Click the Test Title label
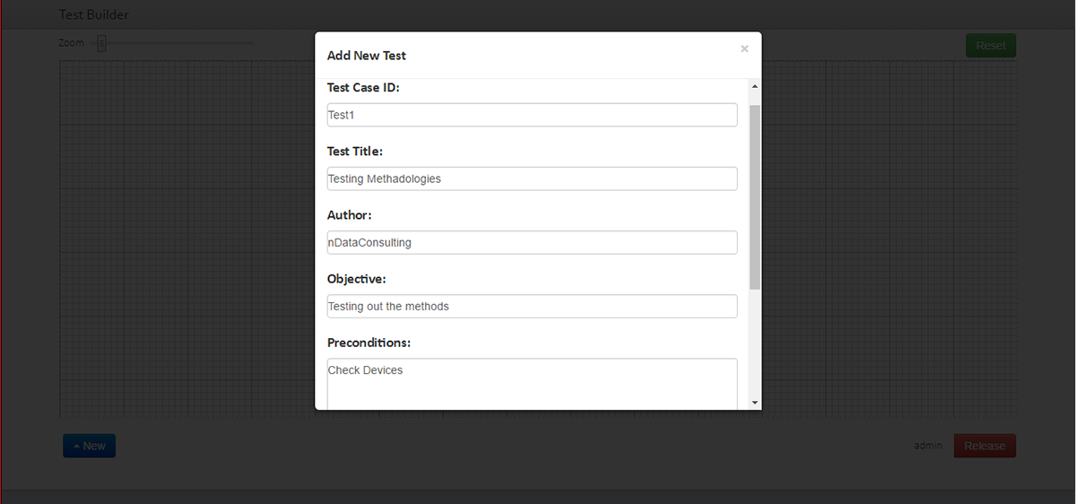The height and width of the screenshot is (504, 1076). coord(355,152)
